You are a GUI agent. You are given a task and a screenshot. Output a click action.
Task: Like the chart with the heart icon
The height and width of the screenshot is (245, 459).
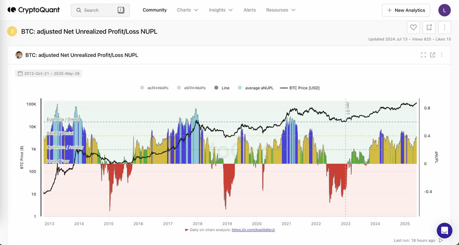point(413,28)
